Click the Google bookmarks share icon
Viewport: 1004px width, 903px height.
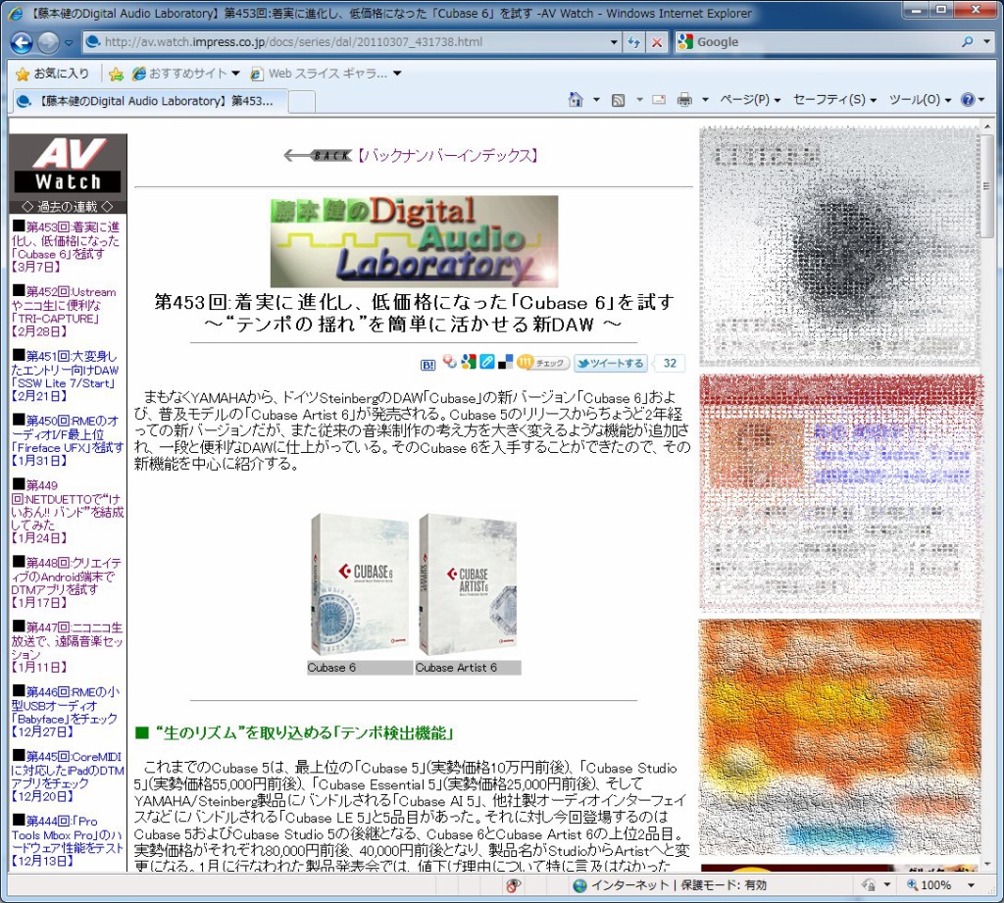(x=469, y=362)
